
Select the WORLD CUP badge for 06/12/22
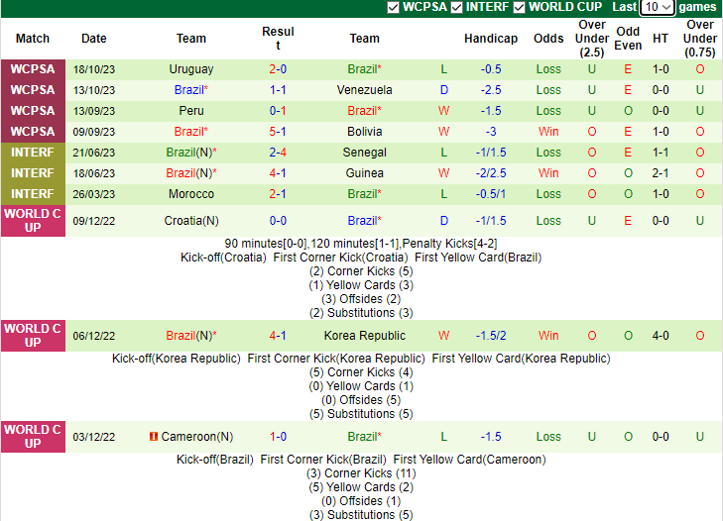pyautogui.click(x=33, y=336)
